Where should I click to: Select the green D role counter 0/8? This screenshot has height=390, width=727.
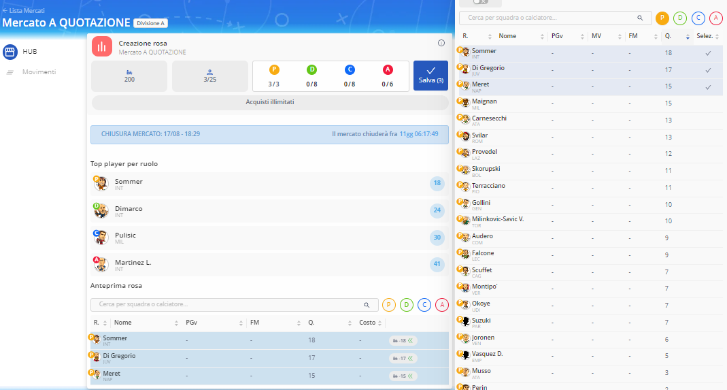coord(311,76)
